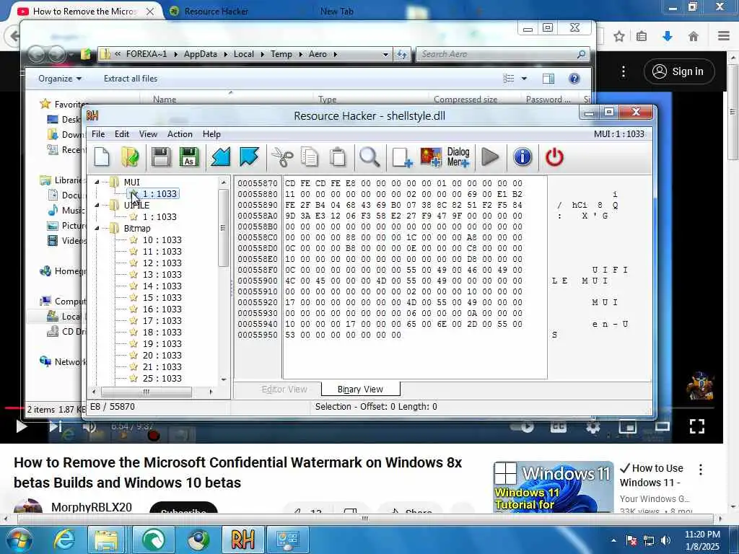Switch to the Binary View tab
The width and height of the screenshot is (739, 554).
click(x=361, y=389)
